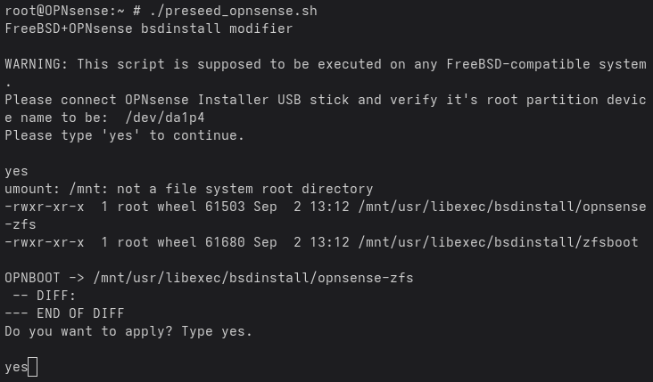Click the file size 61680 value
The image size is (653, 382).
225,242
